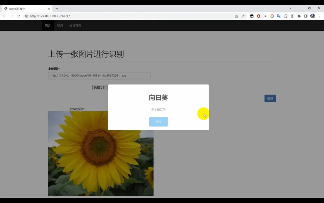This screenshot has height=203, width=324.
Task: Open the Chrome three-dot menu
Action: pos(319,16)
